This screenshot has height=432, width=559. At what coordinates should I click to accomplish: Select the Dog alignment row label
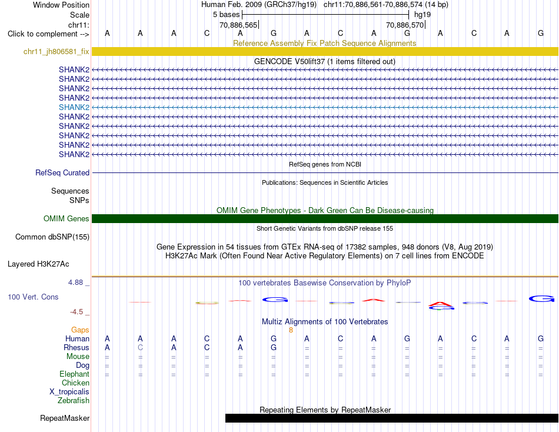[82, 365]
